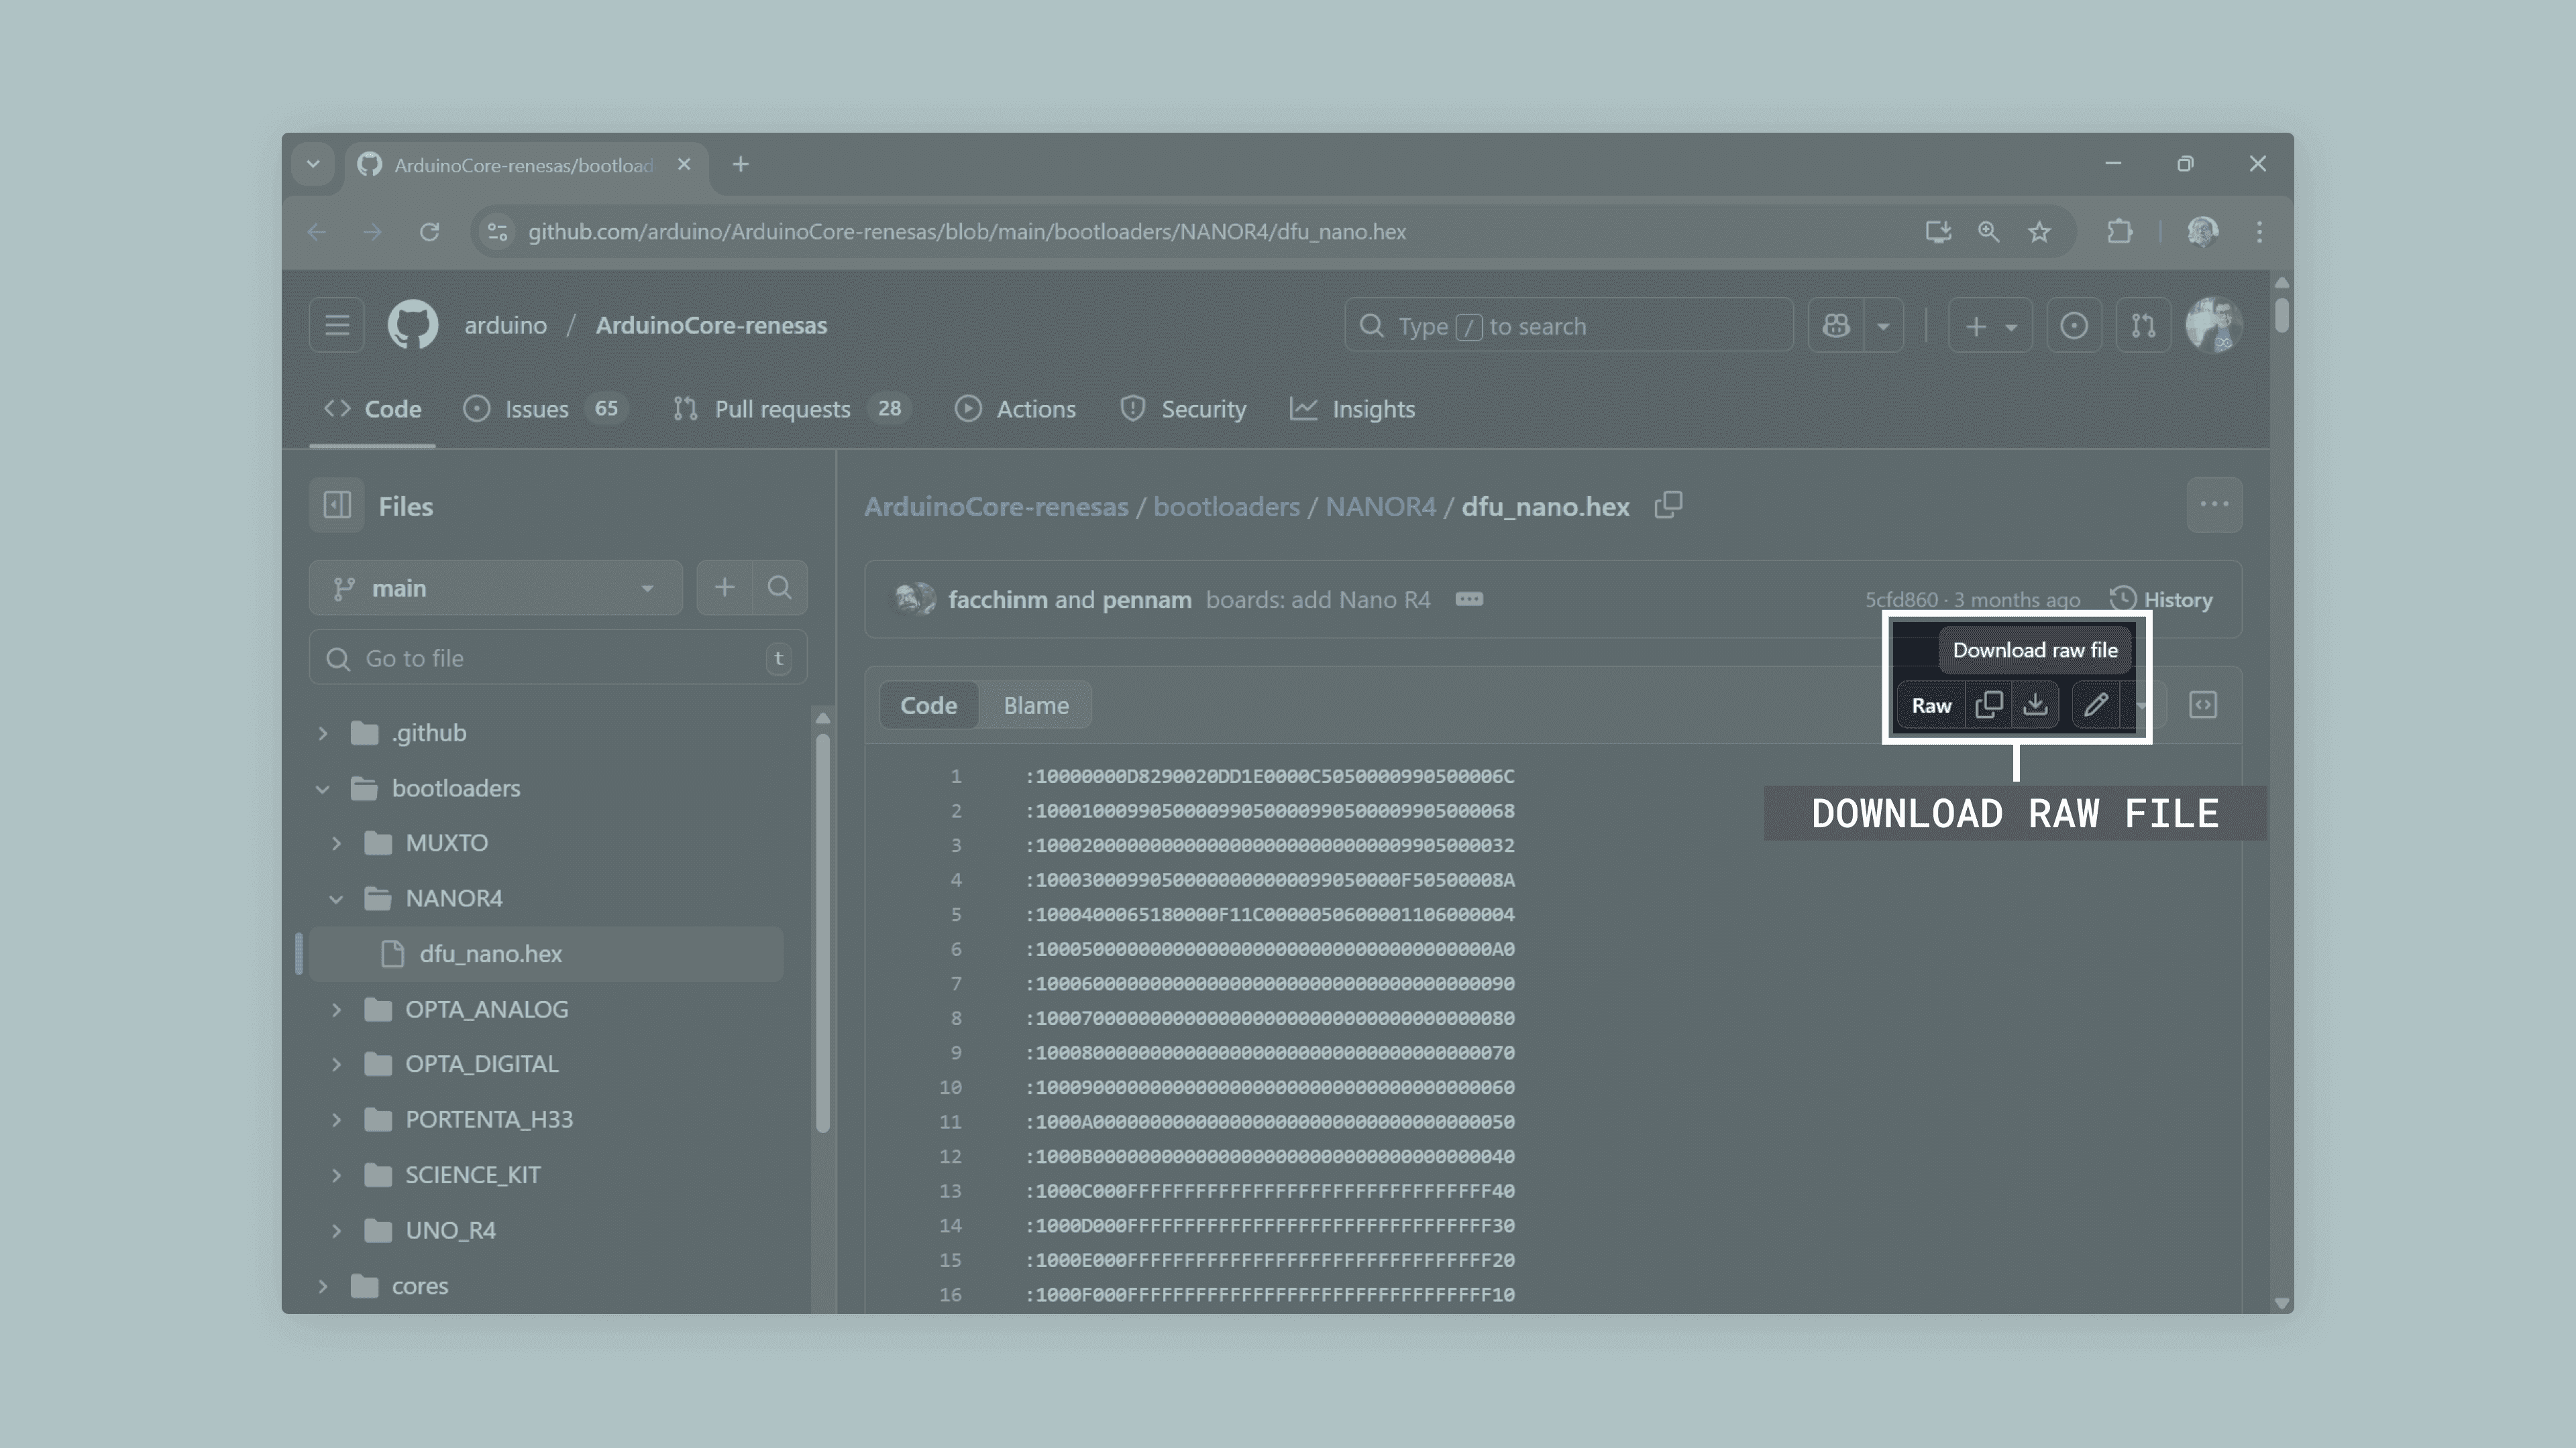Copy the raw file contents
This screenshot has height=1448, width=2576.
[1988, 705]
